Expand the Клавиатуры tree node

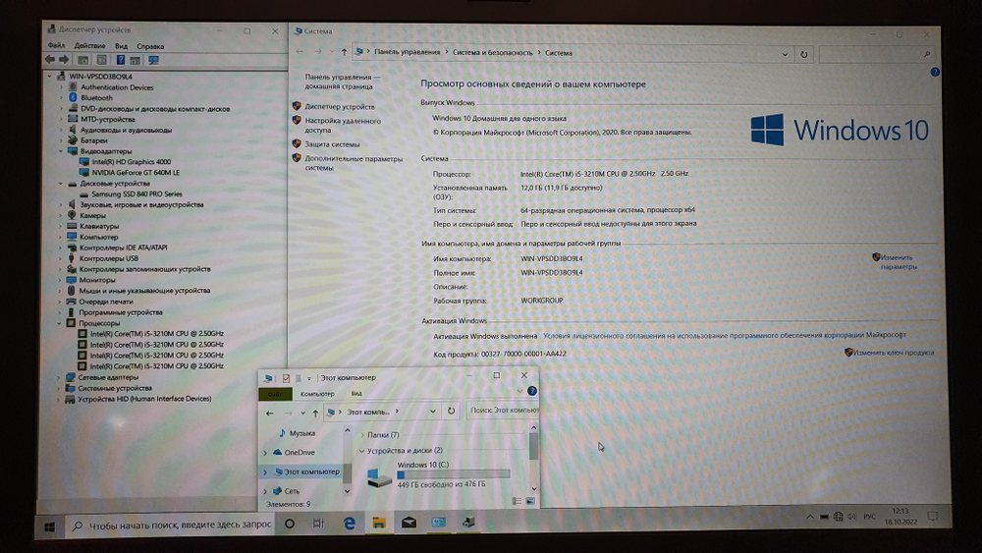61,226
